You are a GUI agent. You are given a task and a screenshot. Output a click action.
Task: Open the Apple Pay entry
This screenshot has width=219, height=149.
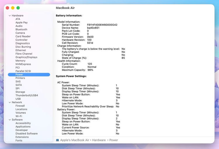point(22,22)
